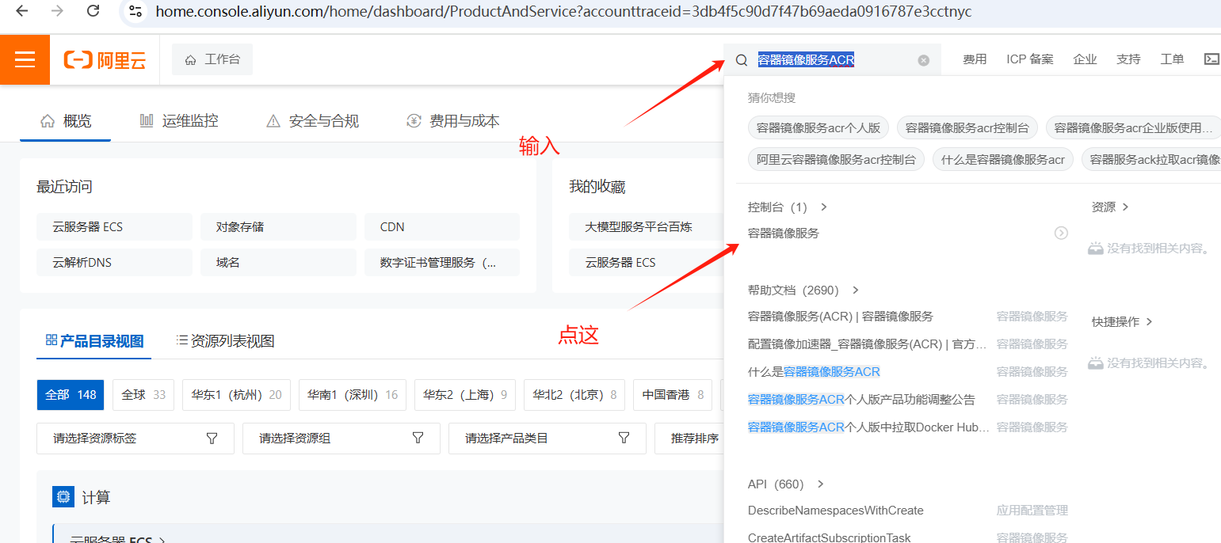Click the 阿里云 logo
This screenshot has height=543, width=1221.
coord(105,60)
